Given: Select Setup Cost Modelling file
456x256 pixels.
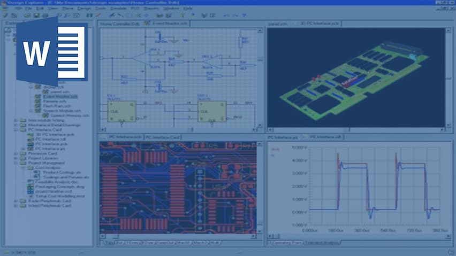Looking at the screenshot, I should [x=60, y=196].
